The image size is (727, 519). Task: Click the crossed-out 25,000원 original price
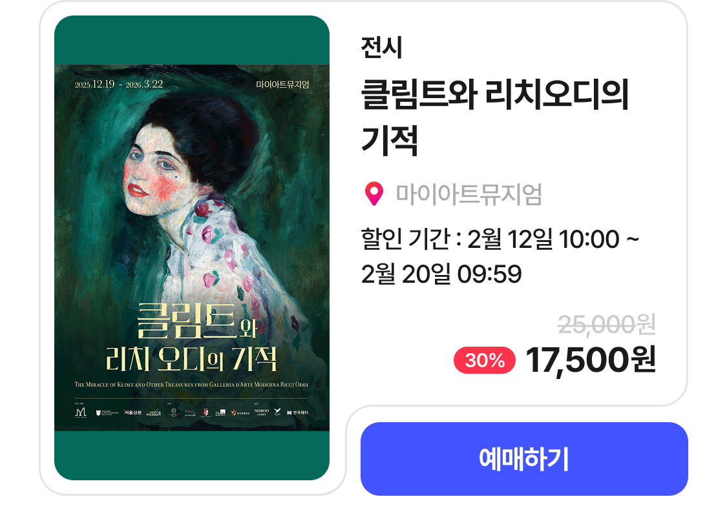pos(606,324)
